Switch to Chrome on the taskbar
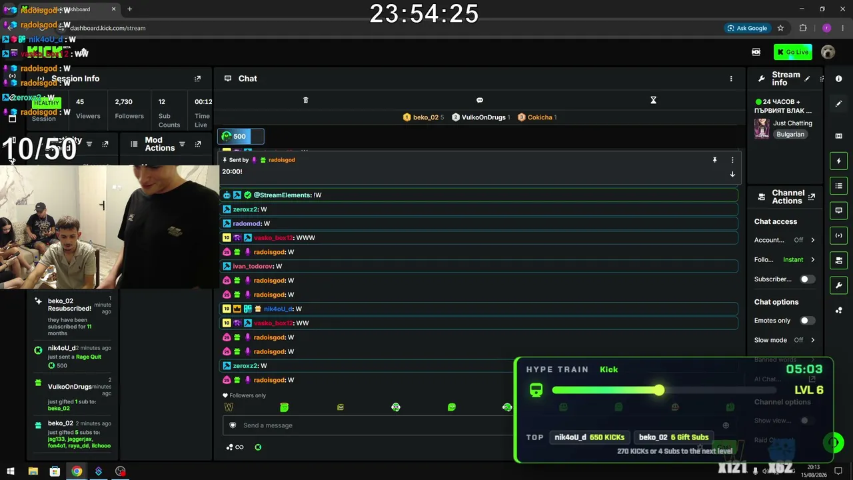Image resolution: width=853 pixels, height=480 pixels. pyautogui.click(x=77, y=471)
